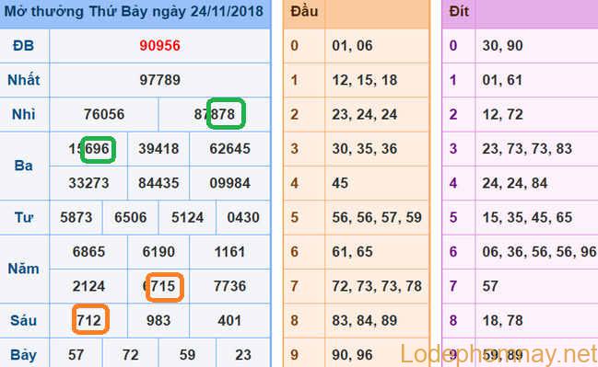Select Đít row 4 values 24, 24, 84

(515, 183)
